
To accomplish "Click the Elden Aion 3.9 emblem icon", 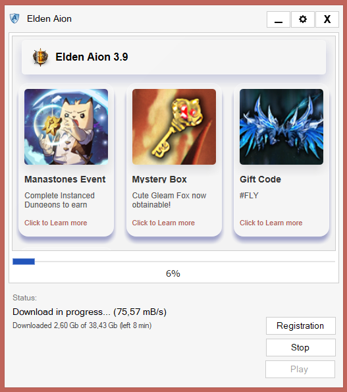I will click(x=40, y=57).
